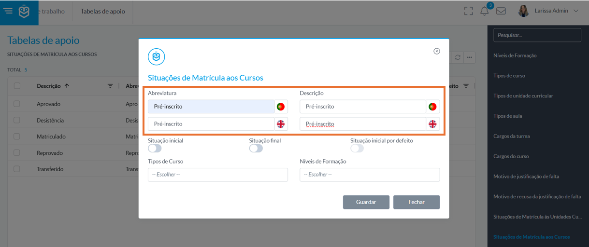
Task: Click the UK flag beside Descrição field
Action: [x=432, y=124]
